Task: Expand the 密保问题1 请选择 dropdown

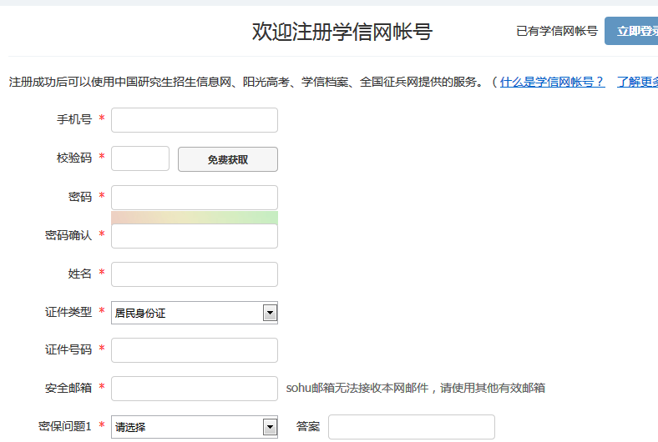Action: coord(187,427)
